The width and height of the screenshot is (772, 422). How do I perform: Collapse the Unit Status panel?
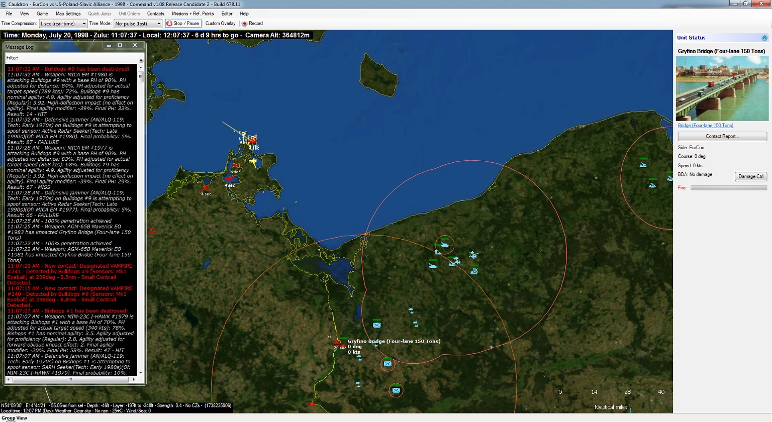tap(764, 38)
